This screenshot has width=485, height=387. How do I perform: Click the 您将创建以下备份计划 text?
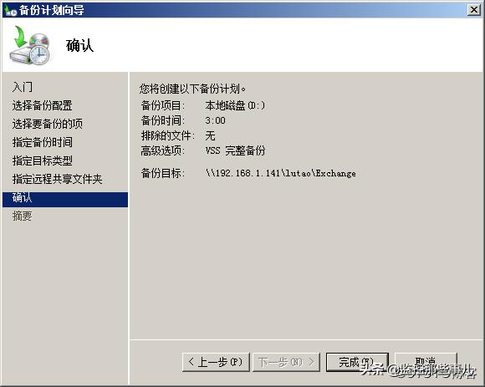[x=192, y=89]
